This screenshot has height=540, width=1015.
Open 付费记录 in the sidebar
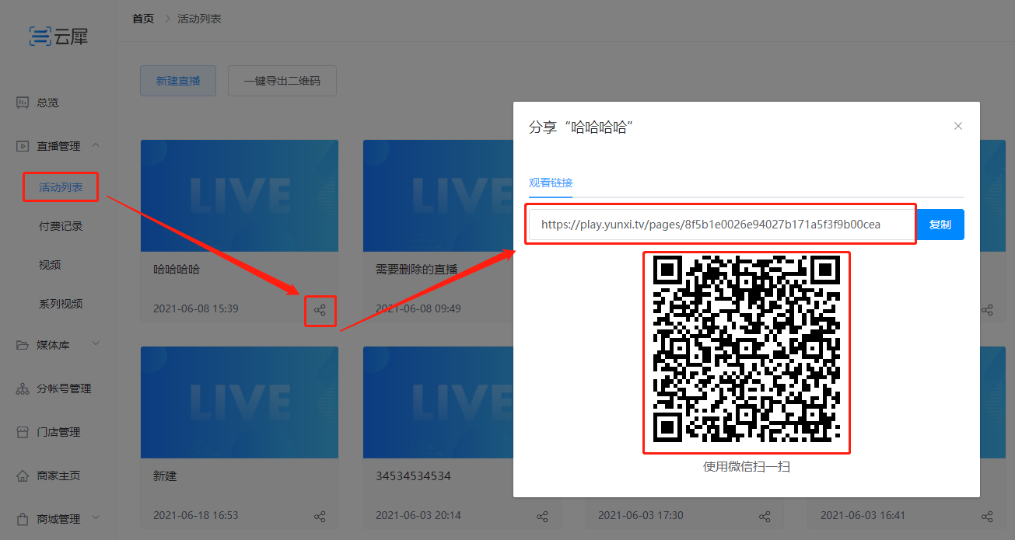point(61,226)
